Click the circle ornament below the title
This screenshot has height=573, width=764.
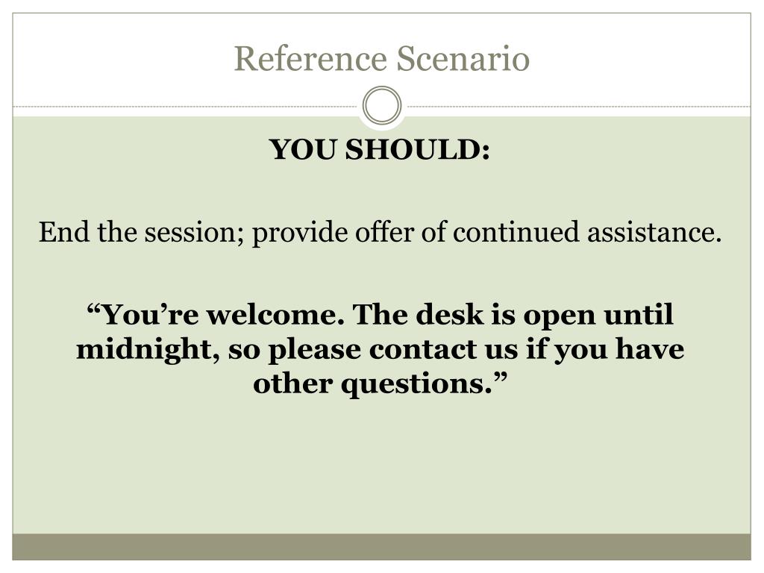pyautogui.click(x=382, y=106)
